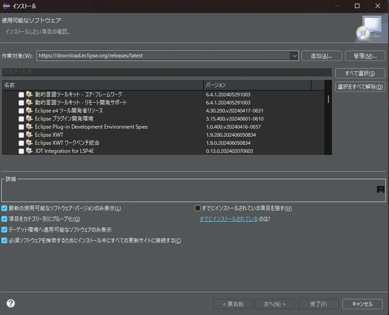Click the software list vertical scrollbar thumb

[x=328, y=99]
